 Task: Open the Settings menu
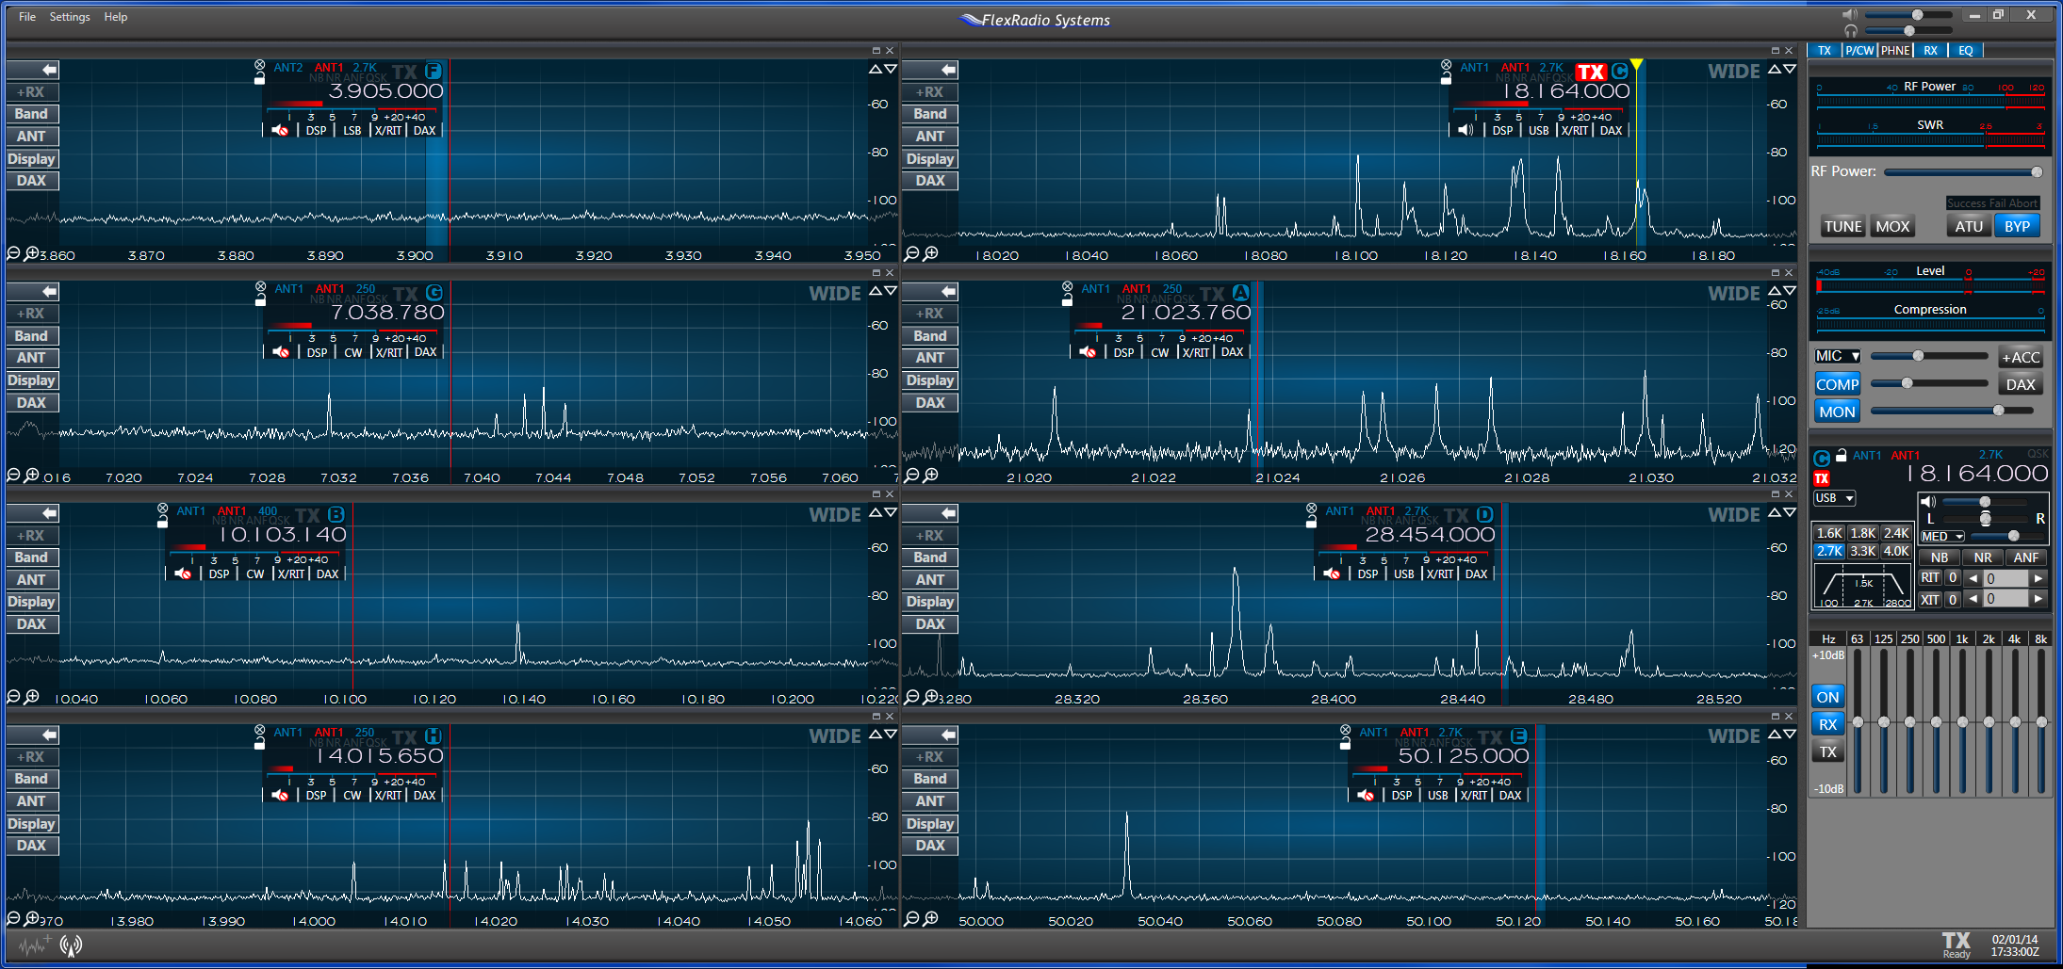70,17
